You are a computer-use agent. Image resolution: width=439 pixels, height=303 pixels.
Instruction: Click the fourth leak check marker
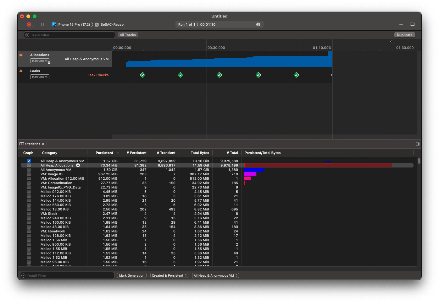(x=258, y=75)
